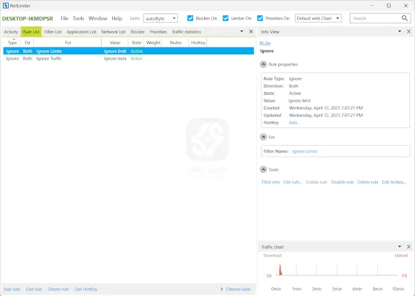Open the Ignore Limits filter name link
This screenshot has width=415, height=296.
[x=305, y=151]
